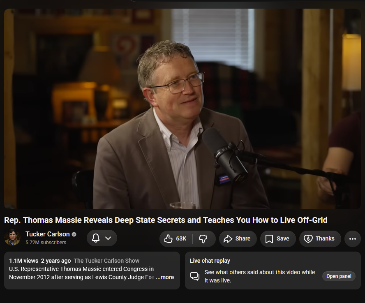Expand description with ...more

pos(165,277)
